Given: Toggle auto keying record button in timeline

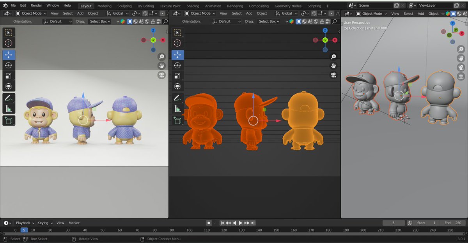Looking at the screenshot, I should tap(209, 223).
